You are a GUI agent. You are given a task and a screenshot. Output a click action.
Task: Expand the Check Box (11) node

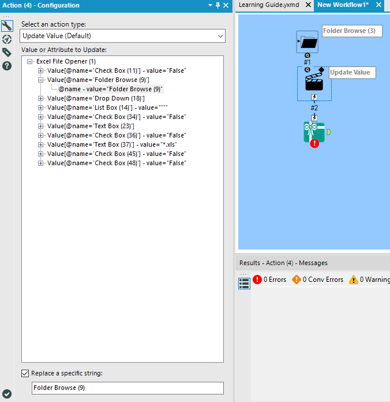(x=40, y=71)
